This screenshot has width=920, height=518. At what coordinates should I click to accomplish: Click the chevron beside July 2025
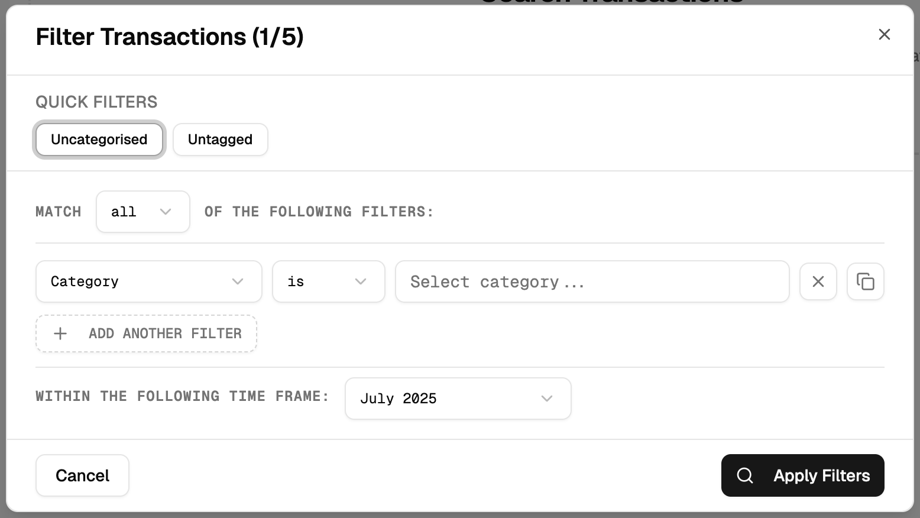(546, 399)
